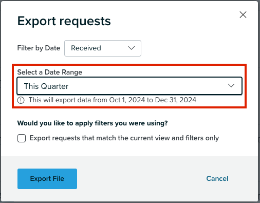Enable the current view and filters checkbox
Image resolution: width=260 pixels, height=203 pixels.
point(22,138)
